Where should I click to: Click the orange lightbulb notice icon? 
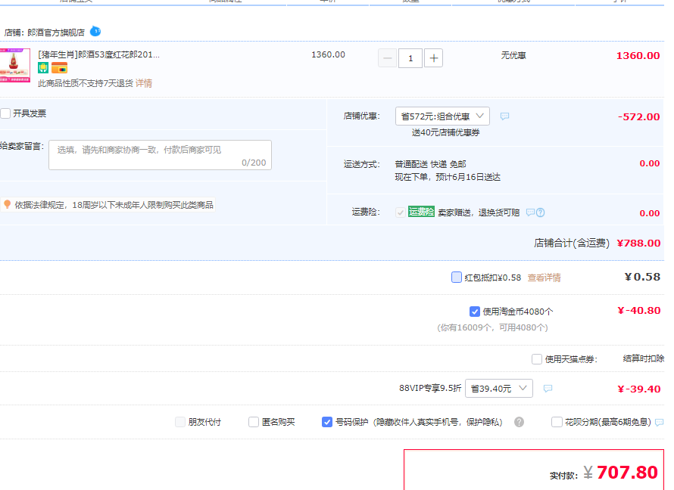[8, 204]
